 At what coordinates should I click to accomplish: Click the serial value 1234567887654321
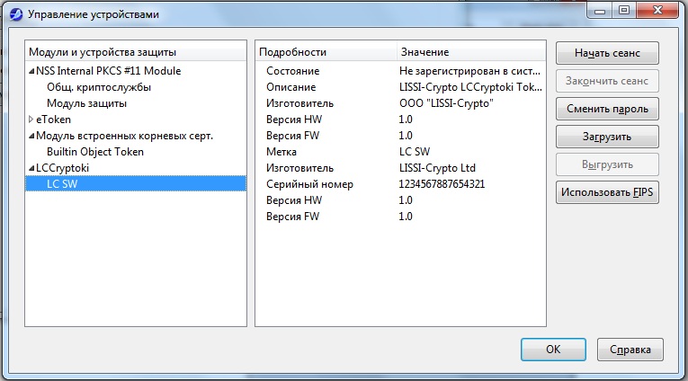442,184
